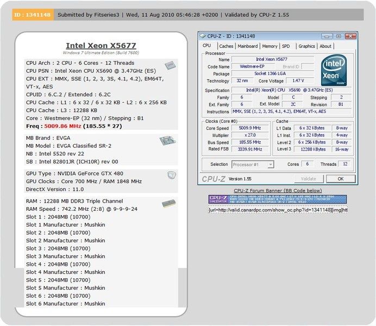
Task: Click the greyed Validate button
Action: (309, 179)
